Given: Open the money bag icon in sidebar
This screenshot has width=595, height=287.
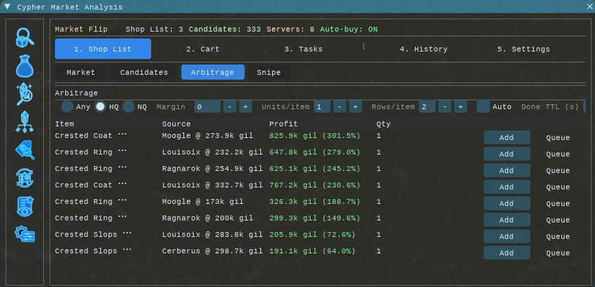Looking at the screenshot, I should 25,65.
